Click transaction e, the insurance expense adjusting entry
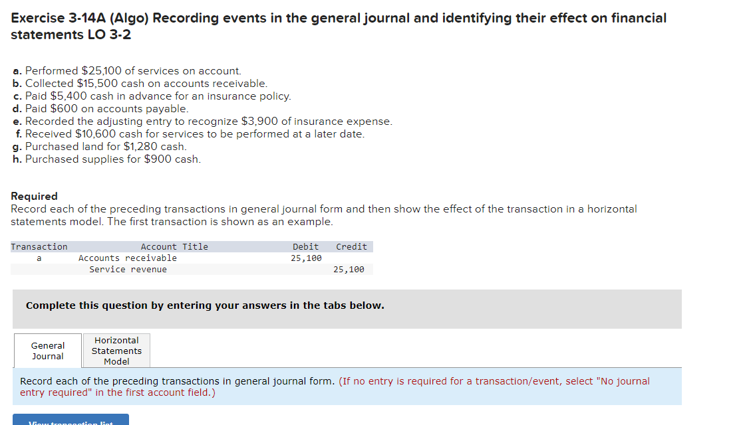Image resolution: width=751 pixels, height=425 pixels. pos(203,122)
